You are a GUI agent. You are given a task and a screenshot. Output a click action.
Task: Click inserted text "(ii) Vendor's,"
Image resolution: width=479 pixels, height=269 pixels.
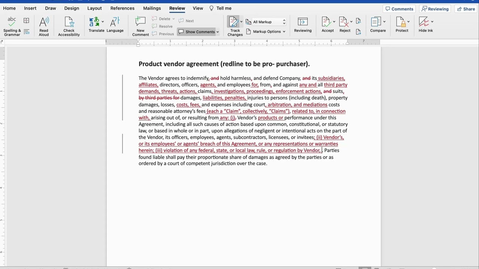click(330, 137)
